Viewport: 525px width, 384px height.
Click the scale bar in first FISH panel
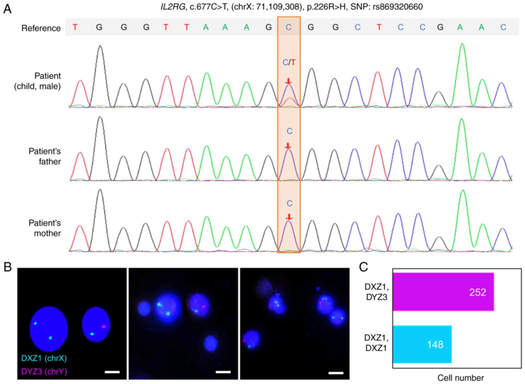[x=112, y=372]
